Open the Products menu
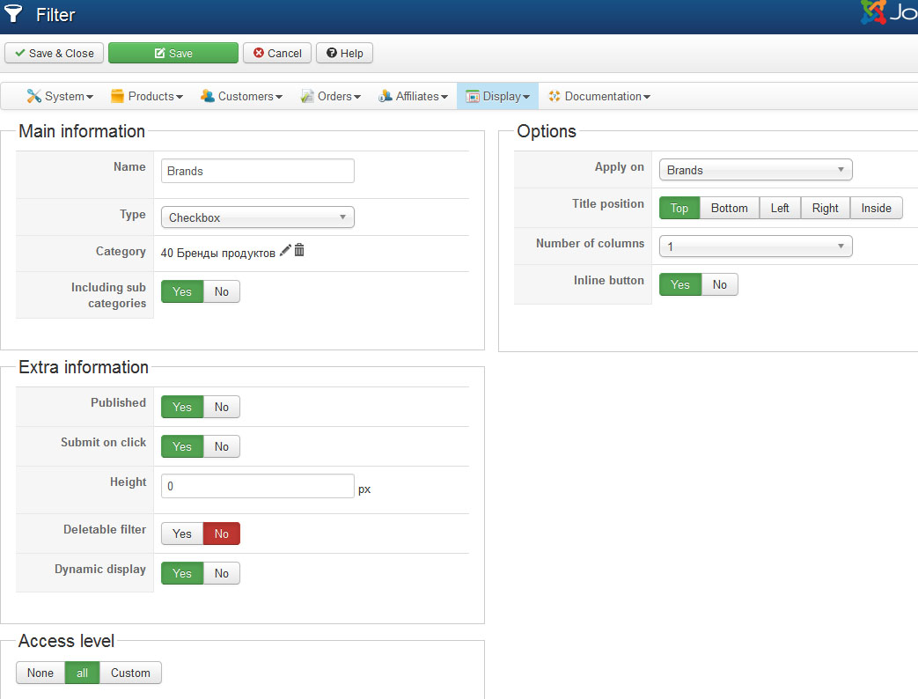This screenshot has height=699, width=918. pyautogui.click(x=146, y=96)
